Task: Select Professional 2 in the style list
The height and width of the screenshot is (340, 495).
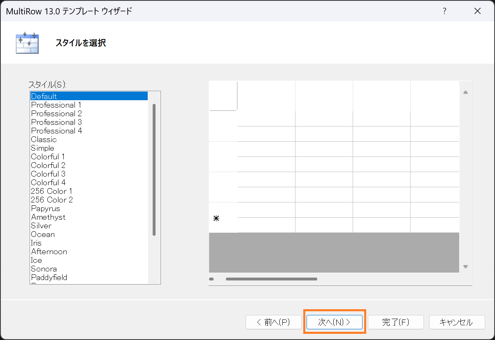Action: (89, 113)
